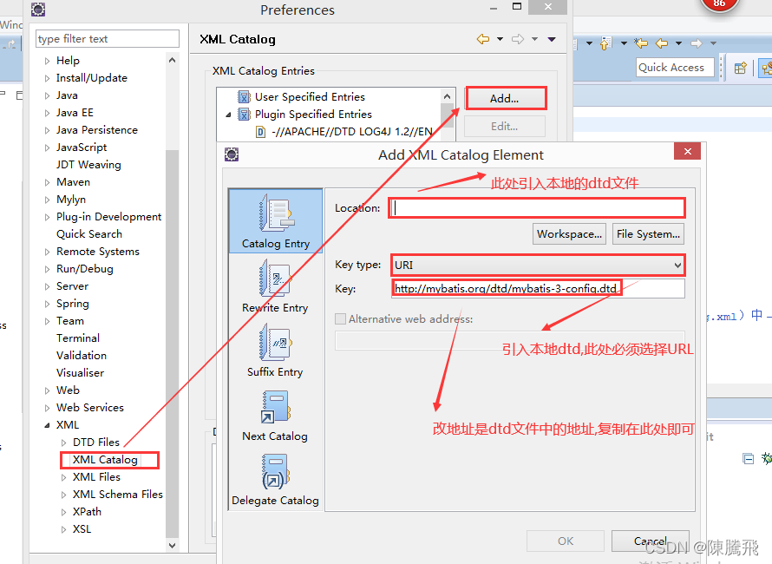Image resolution: width=772 pixels, height=564 pixels.
Task: Click the catalog entries list scroll up arrow
Action: tap(447, 96)
